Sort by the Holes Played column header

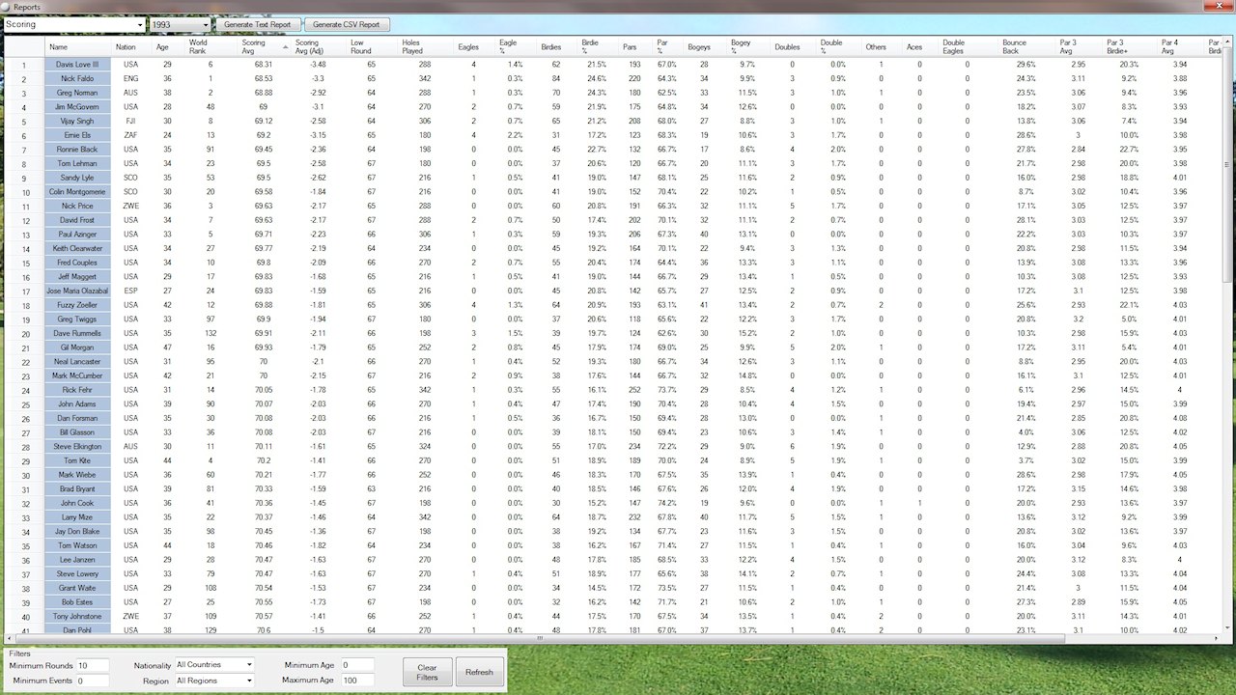tap(425, 46)
